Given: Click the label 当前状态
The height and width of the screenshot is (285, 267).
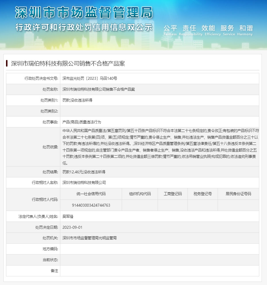Looking at the screenshot, I should [50, 260].
